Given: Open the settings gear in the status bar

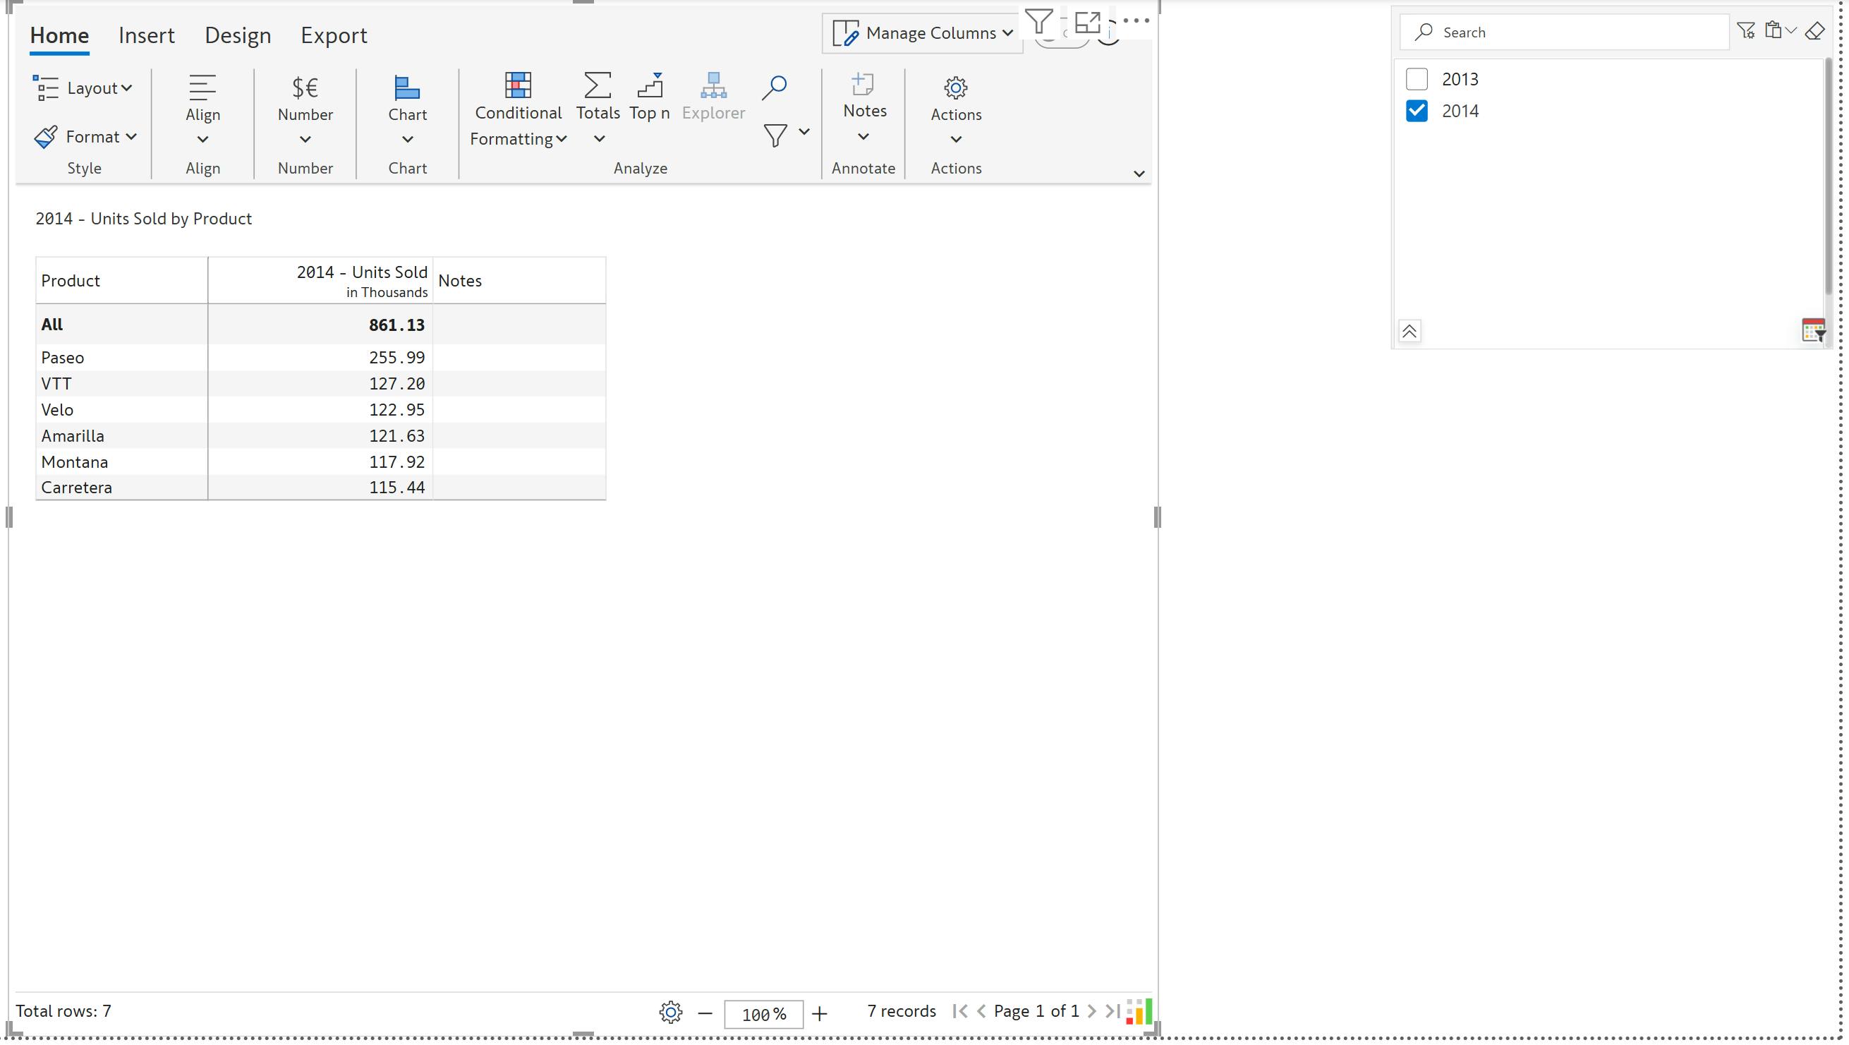Looking at the screenshot, I should [x=670, y=1013].
